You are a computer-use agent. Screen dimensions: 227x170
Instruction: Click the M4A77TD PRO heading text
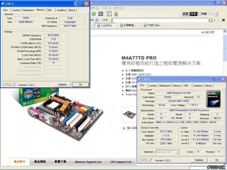[x=139, y=58]
